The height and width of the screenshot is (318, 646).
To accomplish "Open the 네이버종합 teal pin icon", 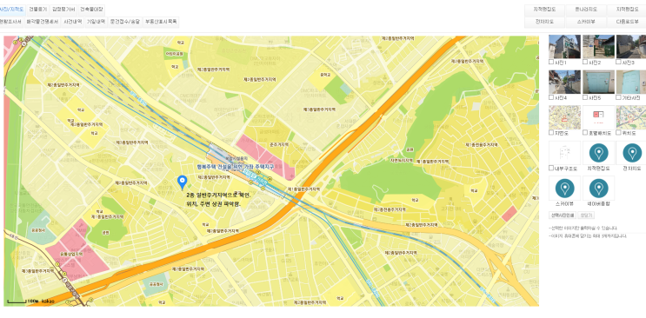I will click(599, 189).
